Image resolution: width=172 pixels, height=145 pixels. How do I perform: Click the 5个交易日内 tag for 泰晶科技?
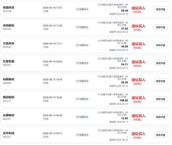82,9
